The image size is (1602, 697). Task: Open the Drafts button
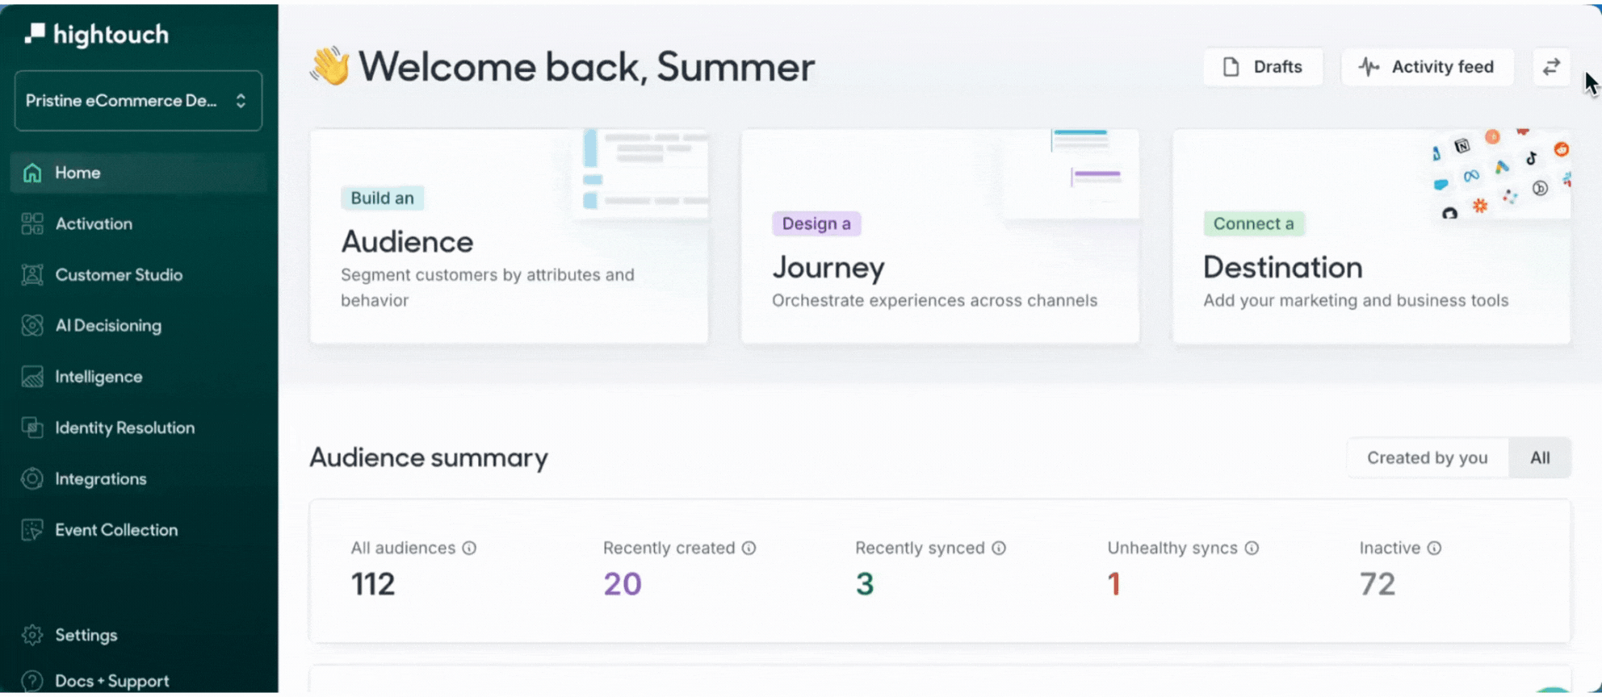pos(1263,67)
